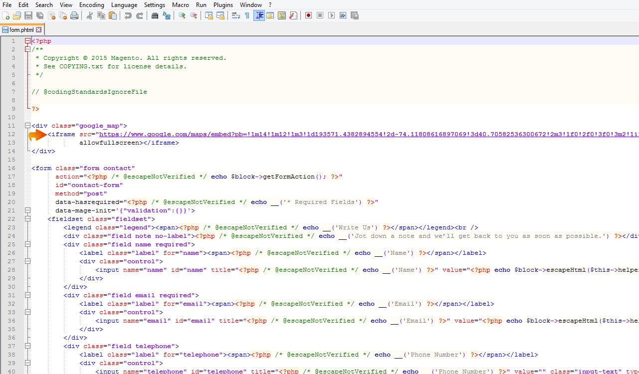Stop macro recording square icon

point(320,15)
